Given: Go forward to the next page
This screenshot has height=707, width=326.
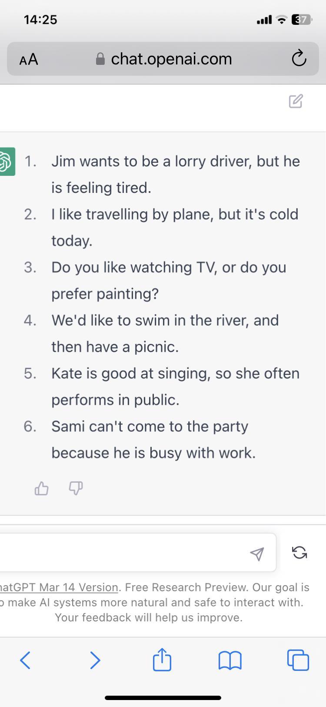Looking at the screenshot, I should (x=95, y=660).
